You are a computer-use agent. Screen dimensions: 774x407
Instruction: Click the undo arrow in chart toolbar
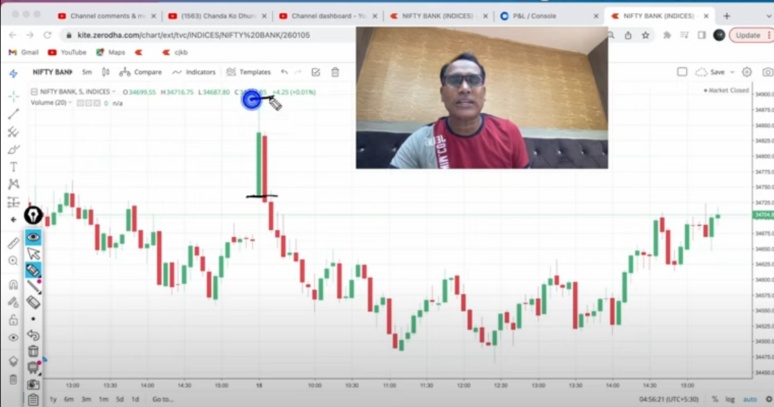pos(285,72)
